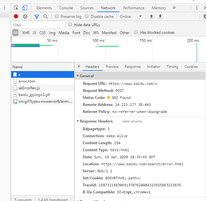Viewport: 206px width, 201px height.
Task: Collapse the General section
Action: pyautogui.click(x=78, y=76)
